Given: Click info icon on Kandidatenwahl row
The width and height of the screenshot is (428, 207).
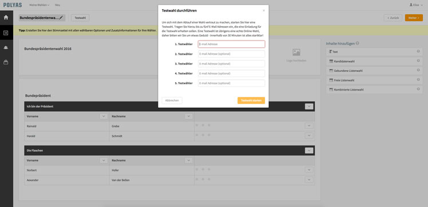Looking at the screenshot, I should [418, 61].
